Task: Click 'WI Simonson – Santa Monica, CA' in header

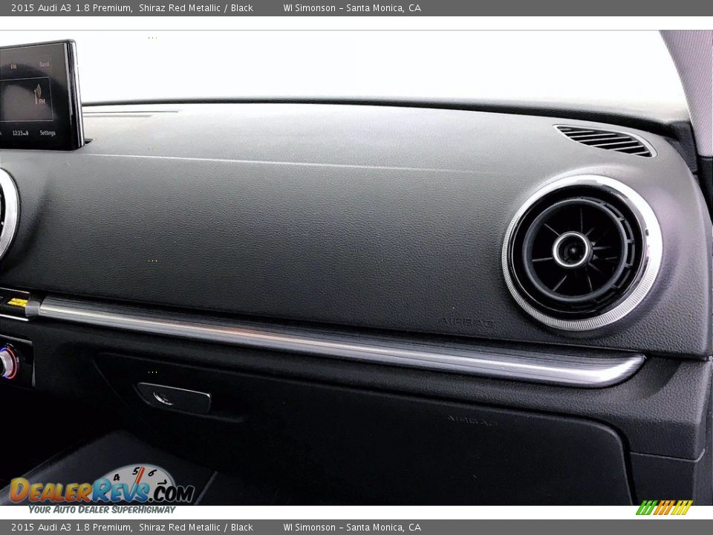Action: click(x=351, y=8)
